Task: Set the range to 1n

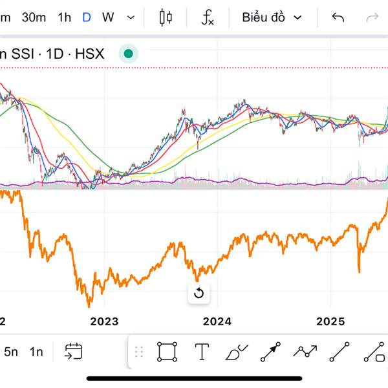Action: [x=36, y=352]
